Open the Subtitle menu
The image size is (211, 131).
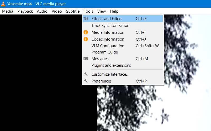click(73, 11)
